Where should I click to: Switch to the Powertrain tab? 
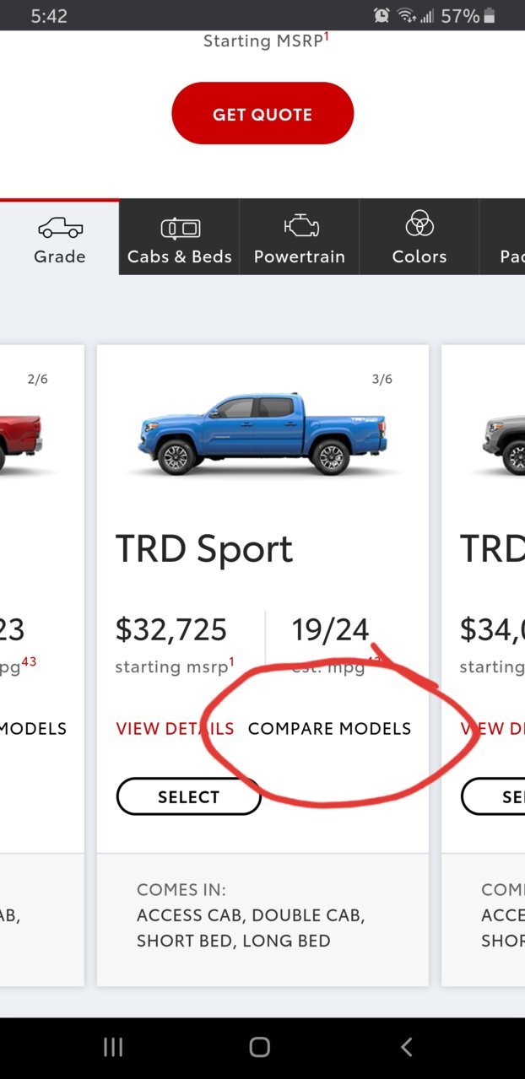300,236
